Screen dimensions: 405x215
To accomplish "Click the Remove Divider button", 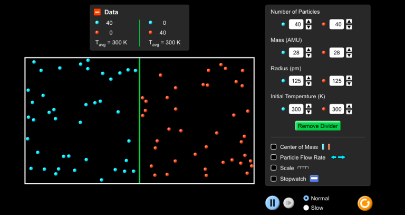I will (x=317, y=126).
